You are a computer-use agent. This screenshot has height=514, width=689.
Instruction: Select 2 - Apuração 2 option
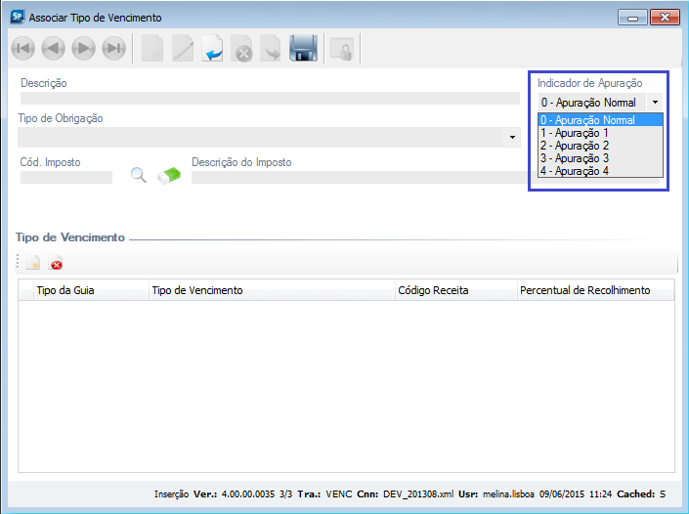point(600,146)
